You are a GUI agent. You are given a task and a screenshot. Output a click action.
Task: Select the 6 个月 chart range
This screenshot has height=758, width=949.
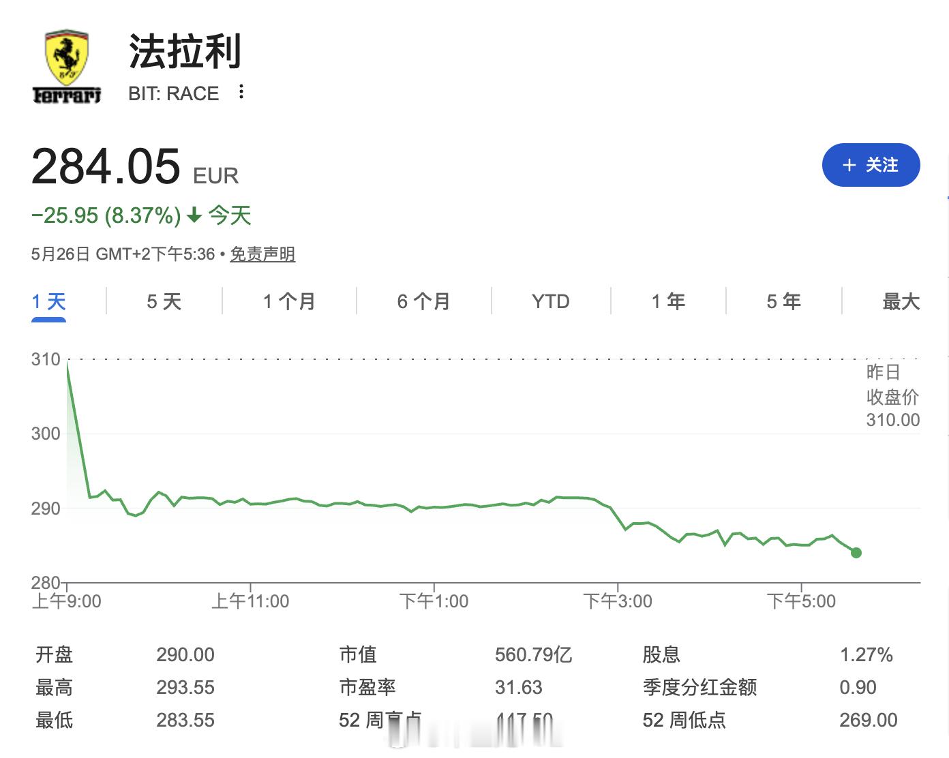[x=423, y=301]
